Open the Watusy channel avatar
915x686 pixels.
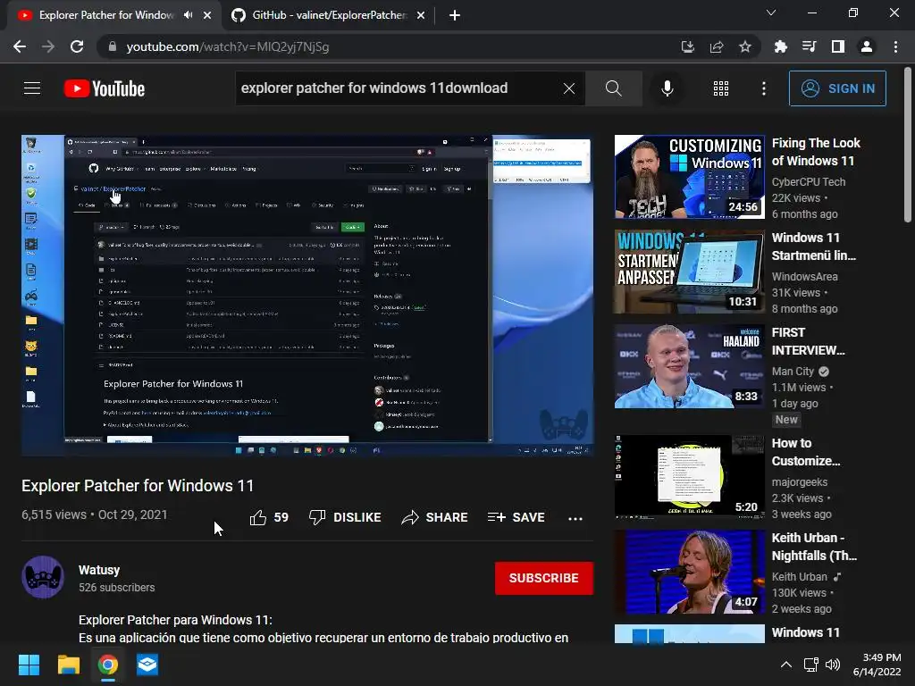coord(43,578)
